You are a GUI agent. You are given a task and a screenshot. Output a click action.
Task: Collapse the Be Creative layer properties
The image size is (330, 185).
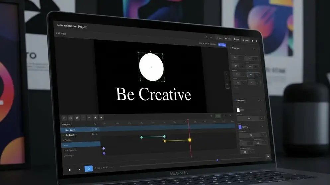pos(63,135)
